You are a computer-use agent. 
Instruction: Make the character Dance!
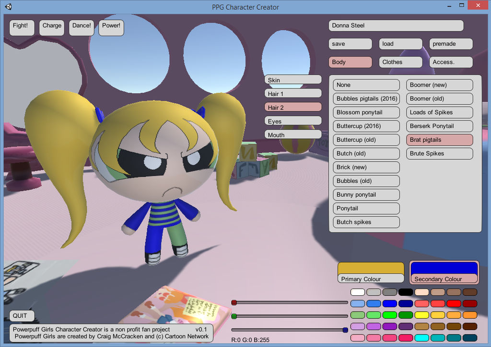tap(81, 27)
